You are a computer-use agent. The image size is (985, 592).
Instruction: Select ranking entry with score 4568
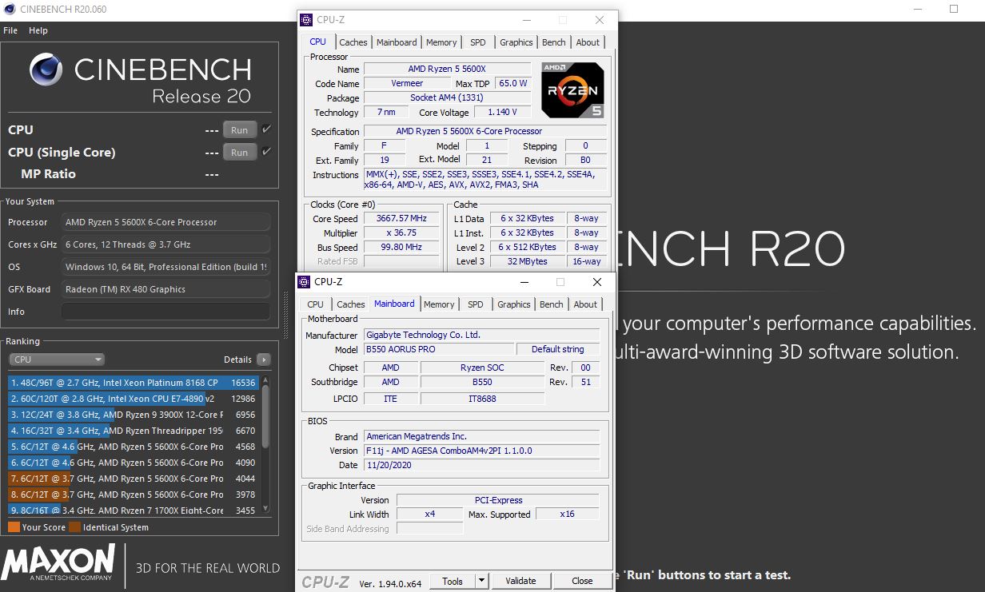click(x=133, y=447)
